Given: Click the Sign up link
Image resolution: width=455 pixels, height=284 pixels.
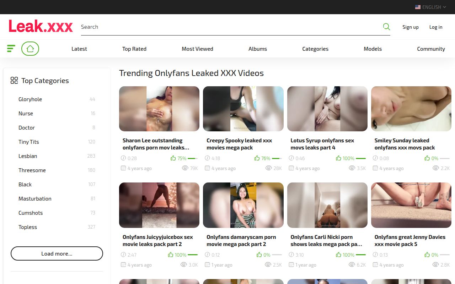Looking at the screenshot, I should click(x=411, y=27).
